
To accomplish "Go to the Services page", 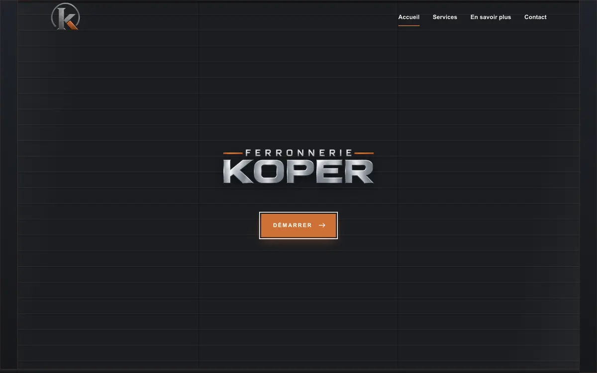I will coord(445,17).
